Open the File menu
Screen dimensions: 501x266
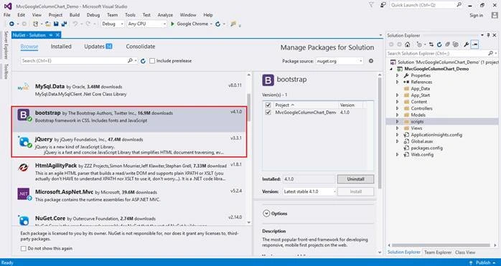click(7, 15)
